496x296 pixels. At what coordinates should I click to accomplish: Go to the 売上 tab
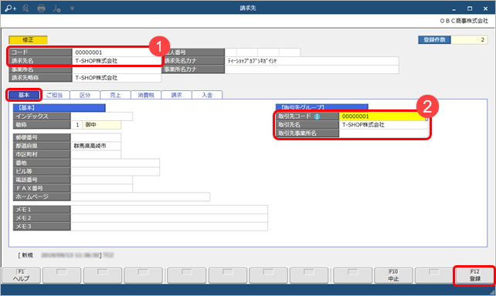click(x=115, y=95)
